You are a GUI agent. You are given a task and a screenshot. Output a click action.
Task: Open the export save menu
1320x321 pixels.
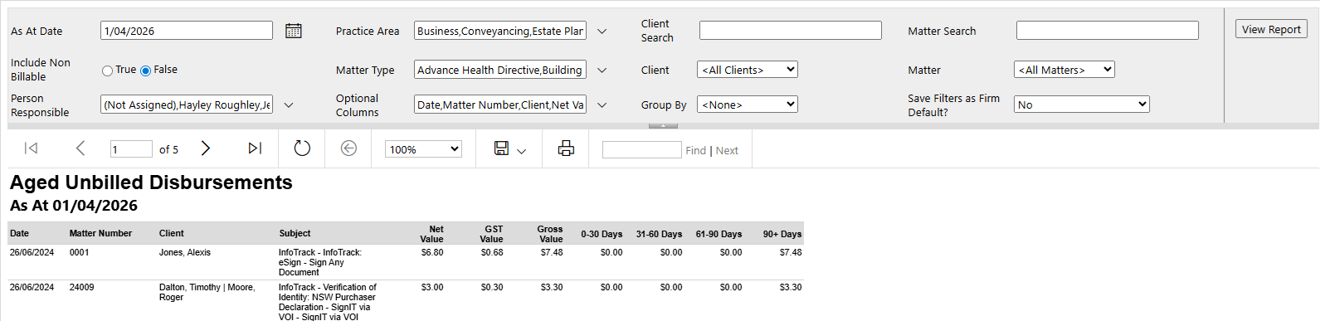pos(509,148)
